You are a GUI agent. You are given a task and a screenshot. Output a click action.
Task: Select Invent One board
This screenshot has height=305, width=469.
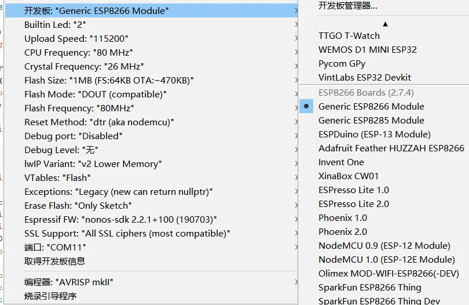pyautogui.click(x=341, y=162)
